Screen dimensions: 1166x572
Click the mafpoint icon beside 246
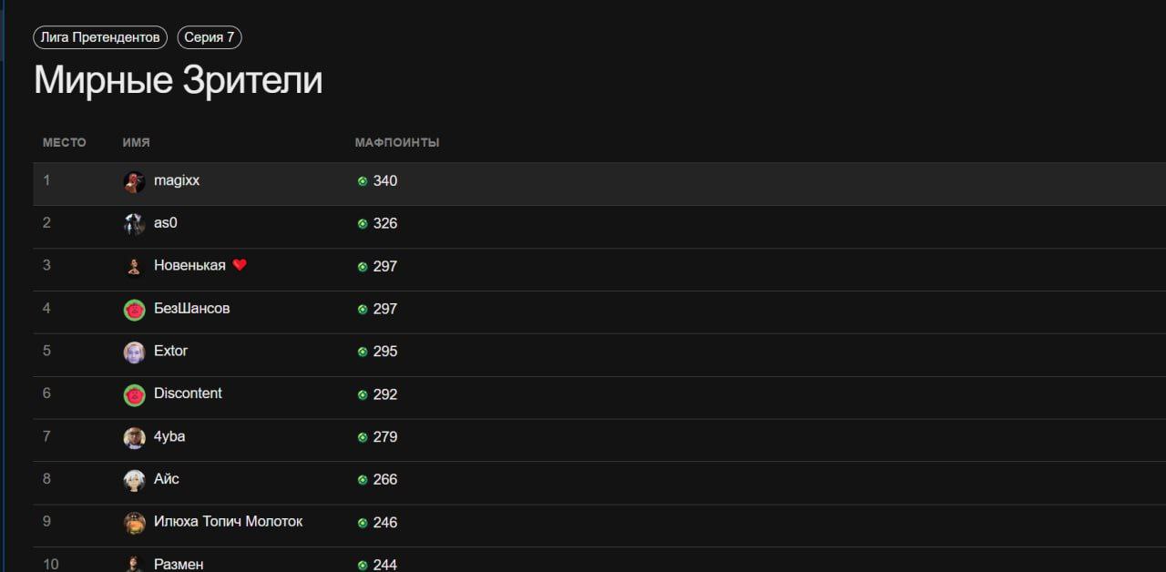click(x=363, y=523)
